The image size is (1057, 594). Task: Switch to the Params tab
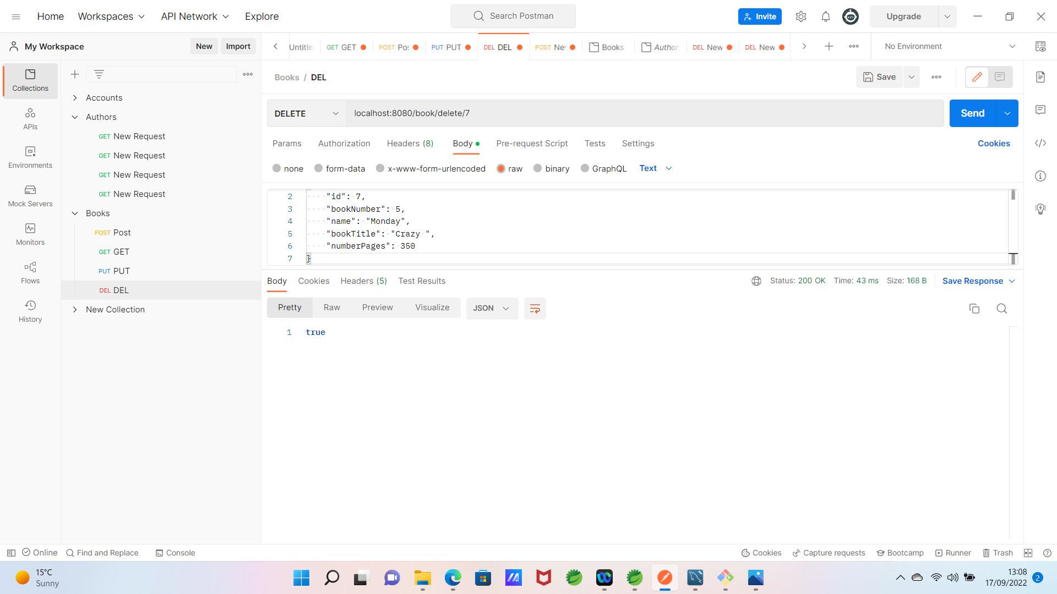tap(287, 144)
